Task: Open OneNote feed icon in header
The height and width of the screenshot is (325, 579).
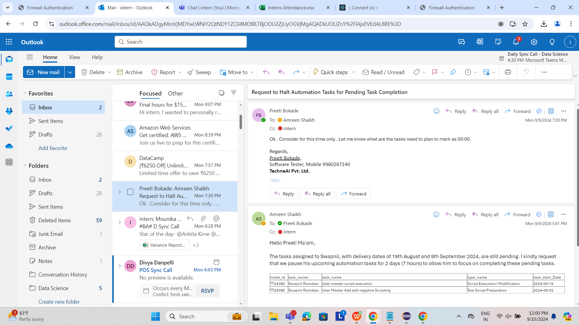Action: pos(480,42)
